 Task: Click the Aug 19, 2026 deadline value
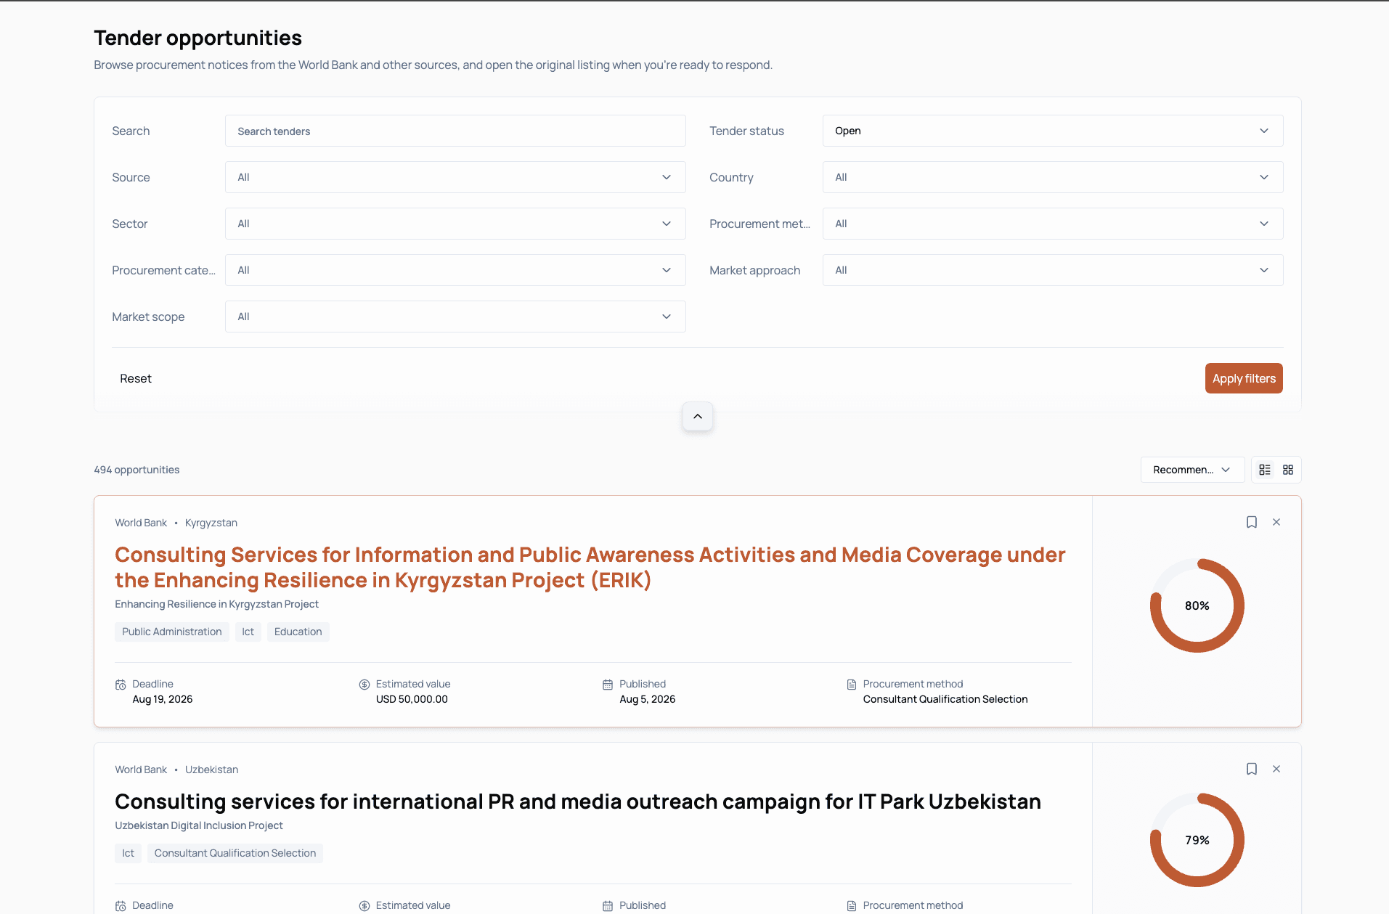[x=163, y=699]
